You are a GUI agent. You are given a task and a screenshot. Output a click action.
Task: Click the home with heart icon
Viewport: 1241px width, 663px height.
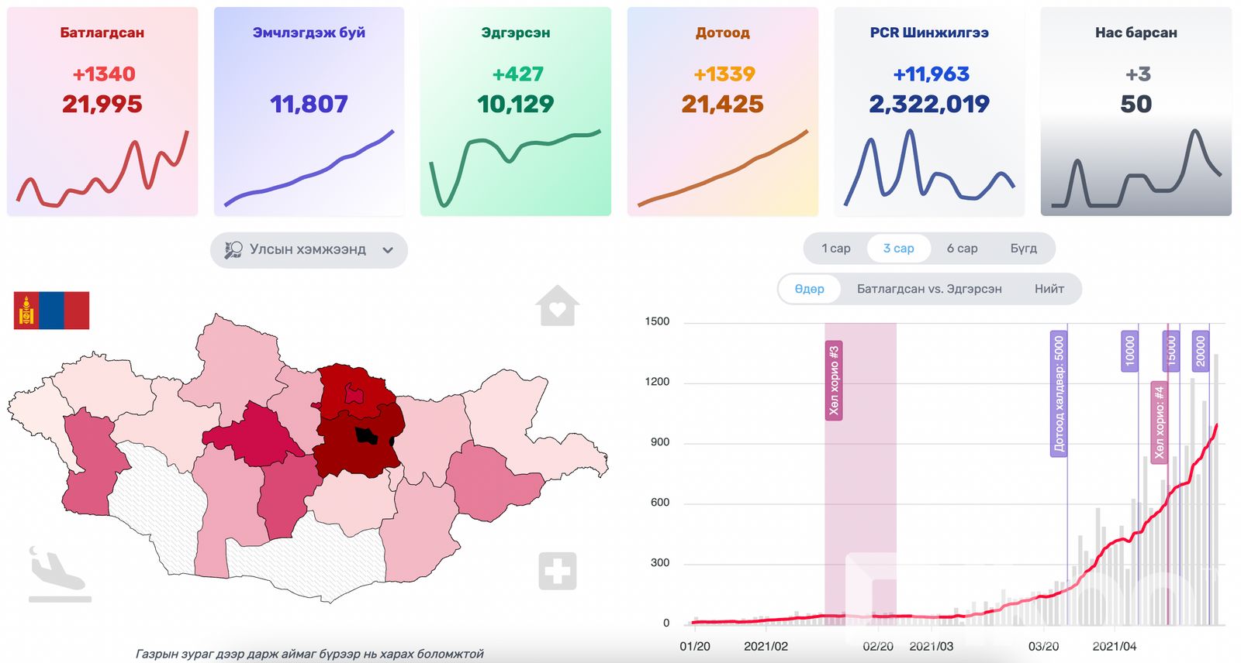point(557,305)
